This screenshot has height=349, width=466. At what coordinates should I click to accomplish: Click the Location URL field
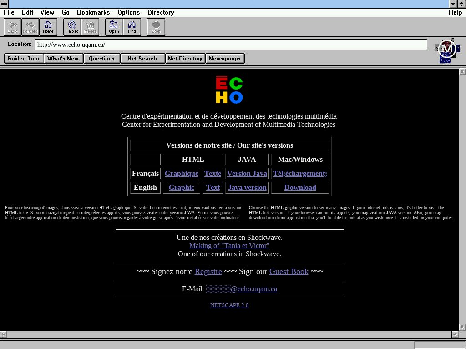pyautogui.click(x=231, y=45)
